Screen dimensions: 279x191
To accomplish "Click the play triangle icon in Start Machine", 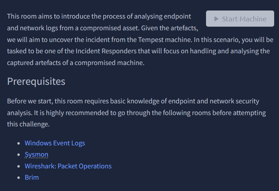I will point(217,19).
